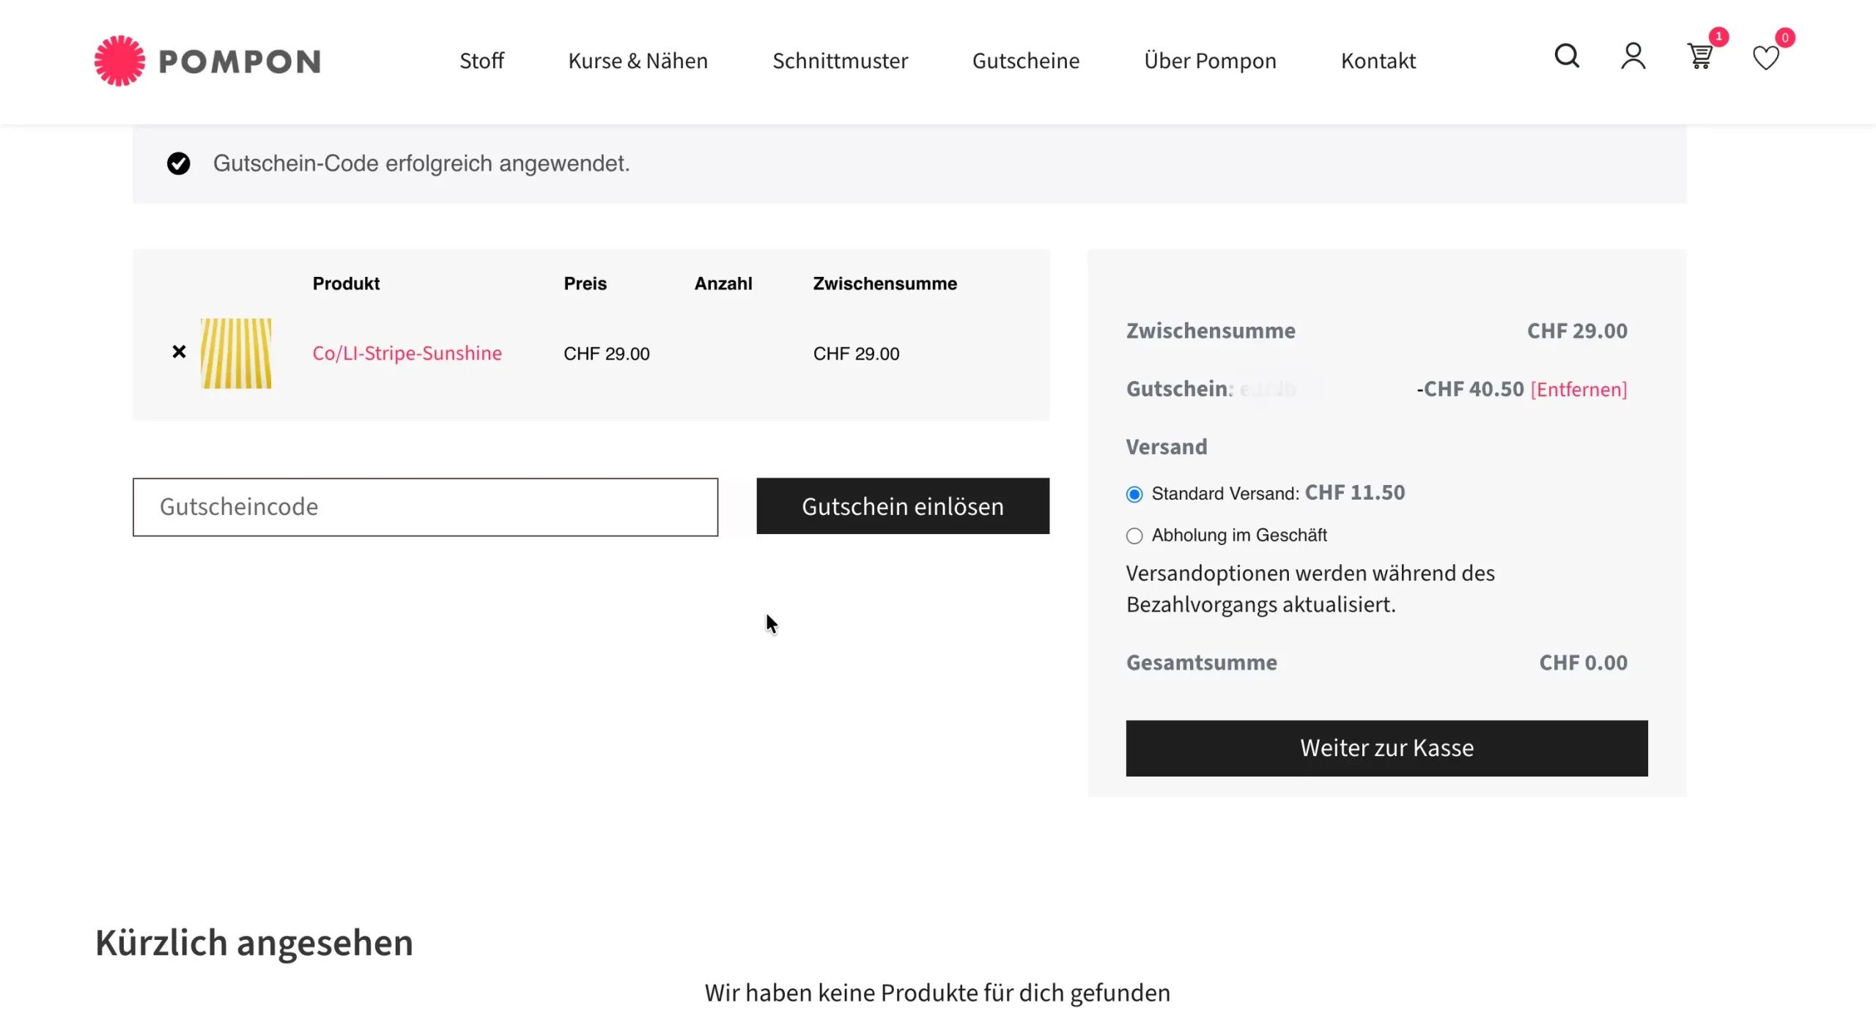
Task: Open the shopping cart icon
Action: click(x=1699, y=56)
